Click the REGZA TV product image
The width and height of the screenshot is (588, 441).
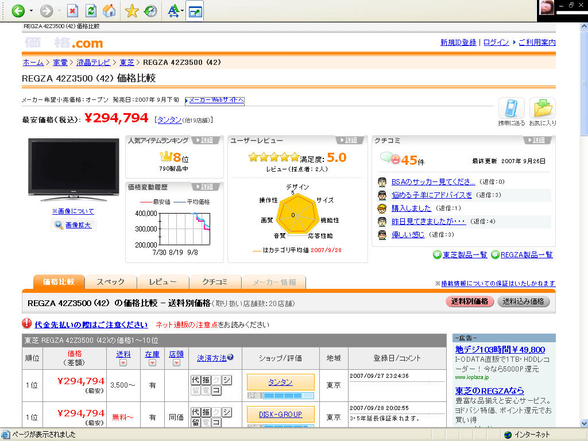point(73,169)
